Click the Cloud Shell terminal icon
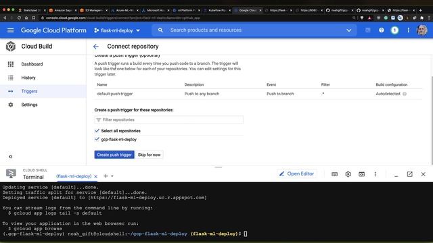Screen dimensions: 433x243 [11, 173]
